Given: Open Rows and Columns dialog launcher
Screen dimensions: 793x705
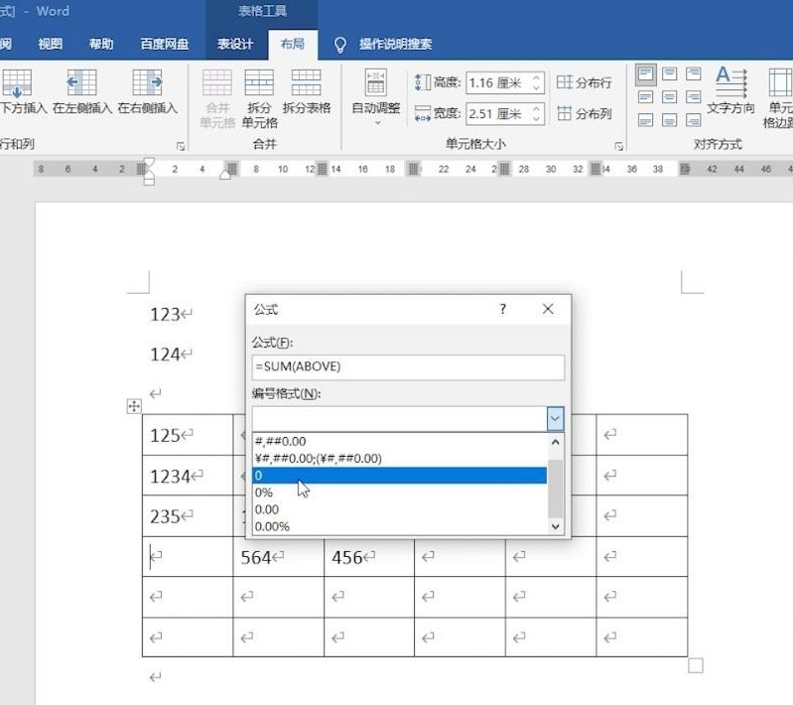Looking at the screenshot, I should click(181, 146).
